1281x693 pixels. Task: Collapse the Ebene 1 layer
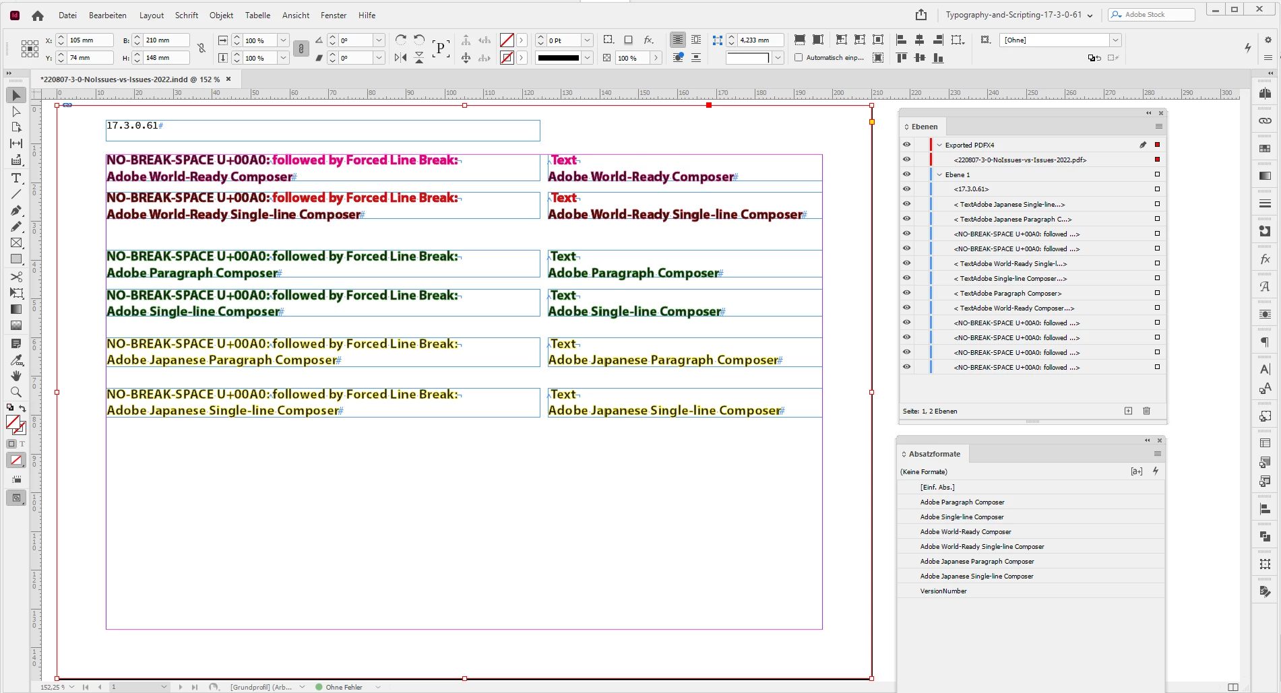point(939,174)
